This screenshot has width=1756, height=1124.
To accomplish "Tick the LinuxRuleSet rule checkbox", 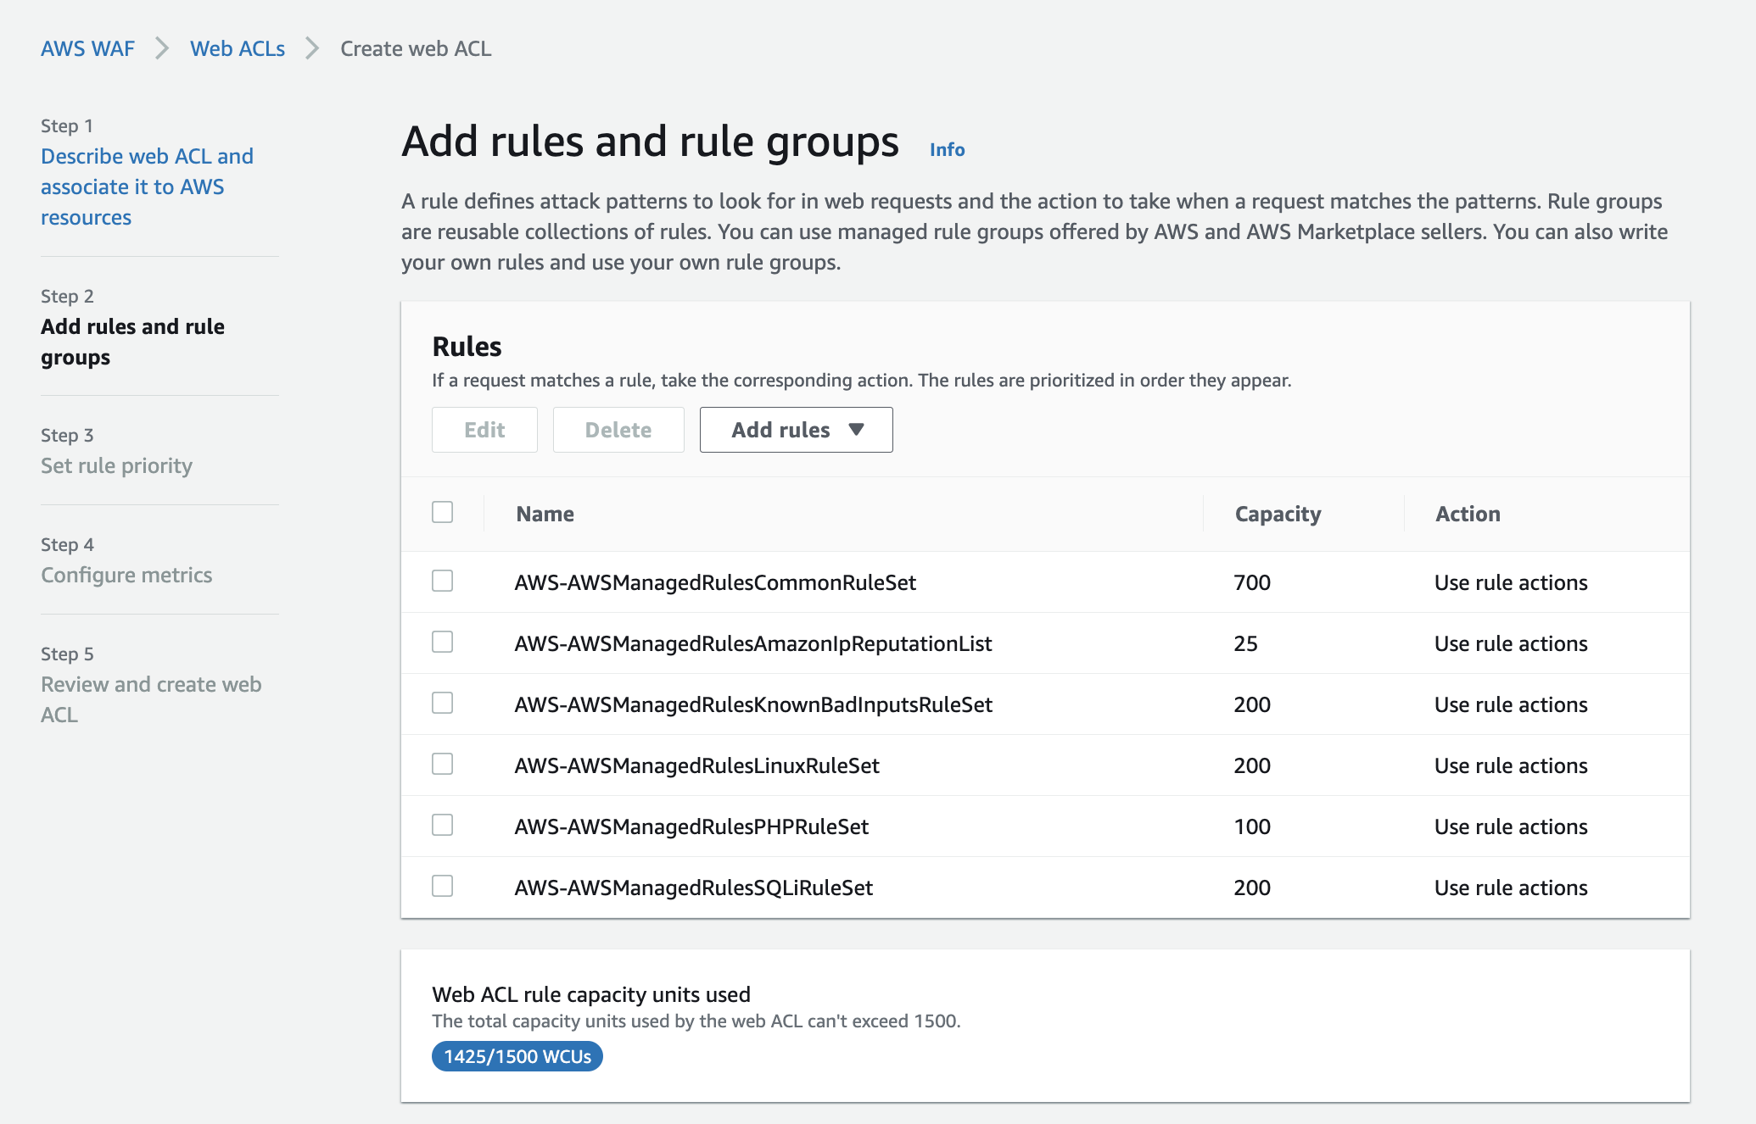I will pos(442,764).
